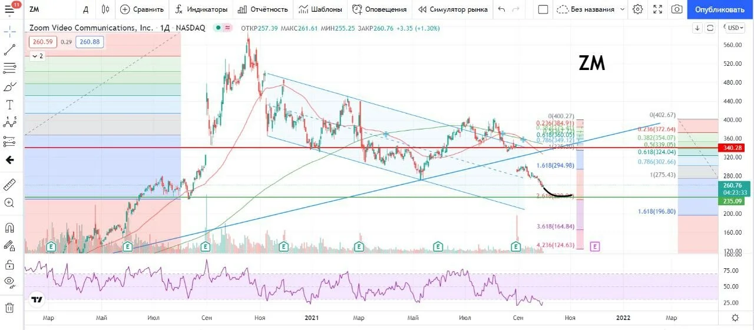Click the Сравнить compare button

142,9
